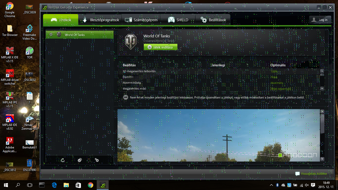Click the Beállítás column header
Viewport: 338px width, 190px height.
(129, 65)
